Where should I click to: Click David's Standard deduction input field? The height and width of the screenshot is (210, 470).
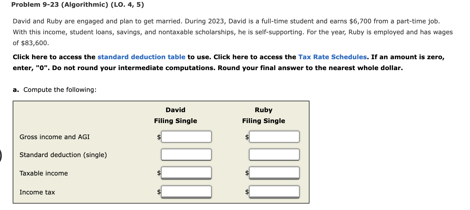coord(186,155)
